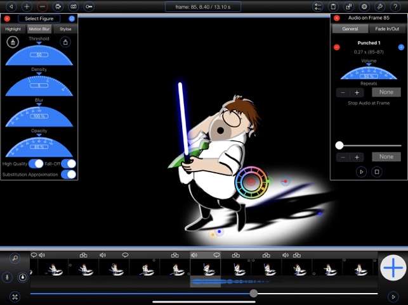
Task: Open help with the question mark icon
Action: 395,6
